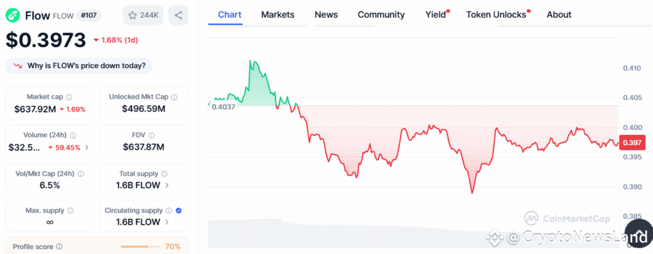Click the star watchlist button showing 244K

point(143,15)
